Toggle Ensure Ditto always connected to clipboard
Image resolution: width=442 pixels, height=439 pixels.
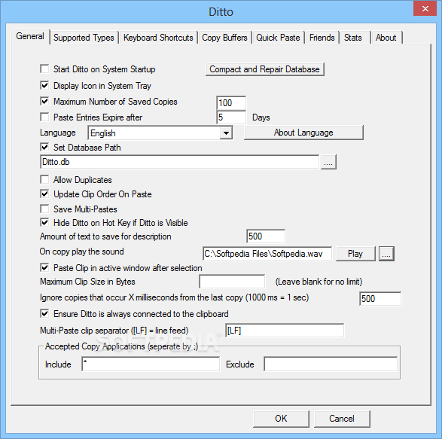44,313
